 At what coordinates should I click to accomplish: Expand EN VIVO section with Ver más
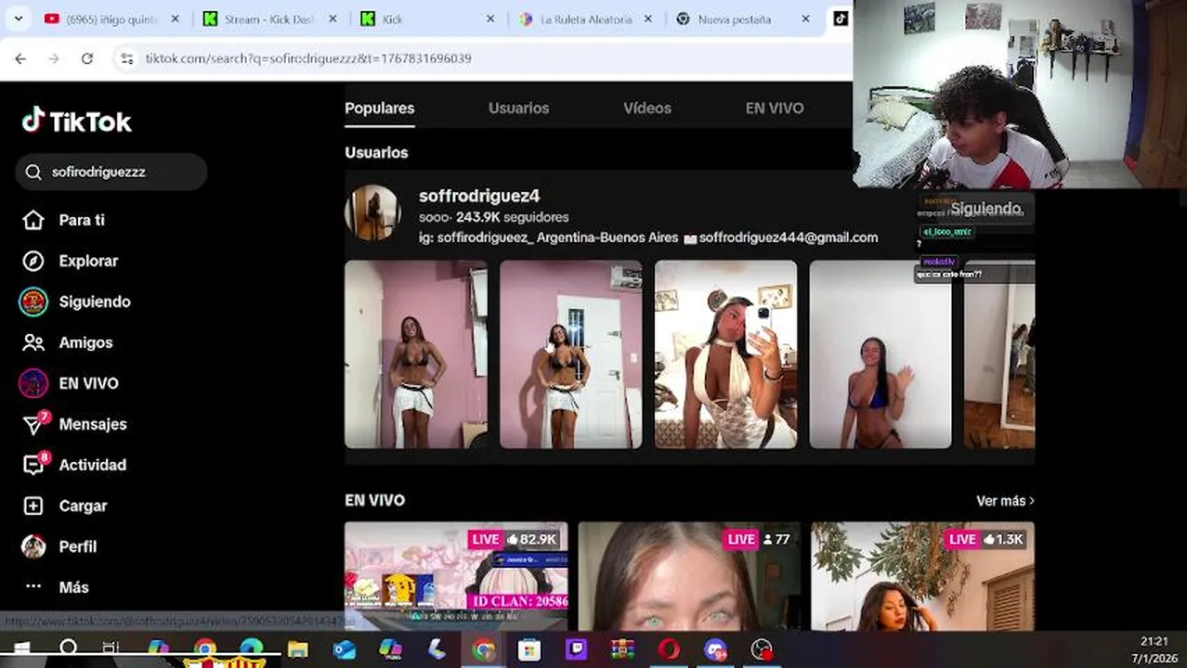pos(1005,501)
